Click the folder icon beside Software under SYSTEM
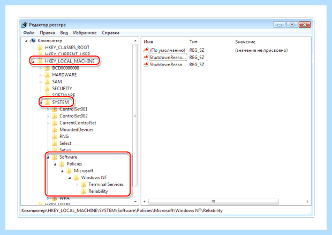This screenshot has height=235, width=332. [x=55, y=157]
